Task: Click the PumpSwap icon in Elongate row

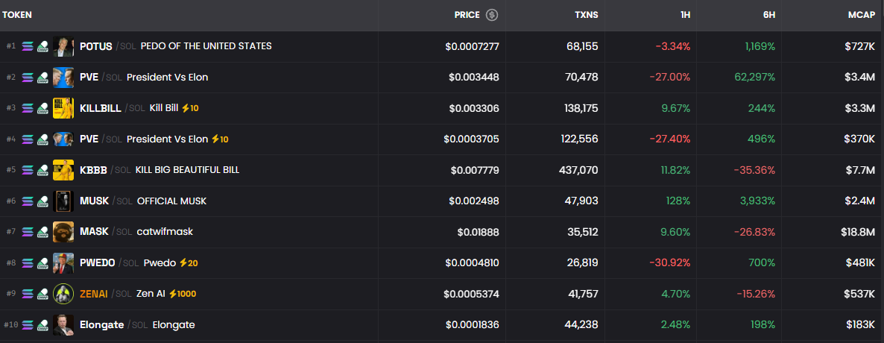Action: click(x=43, y=325)
